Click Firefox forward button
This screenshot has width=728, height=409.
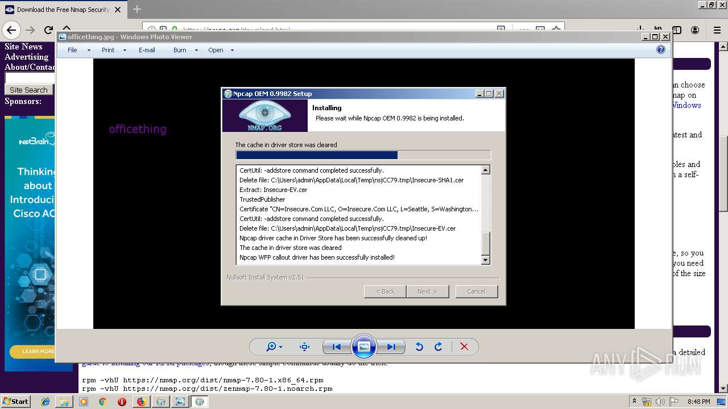click(x=30, y=30)
